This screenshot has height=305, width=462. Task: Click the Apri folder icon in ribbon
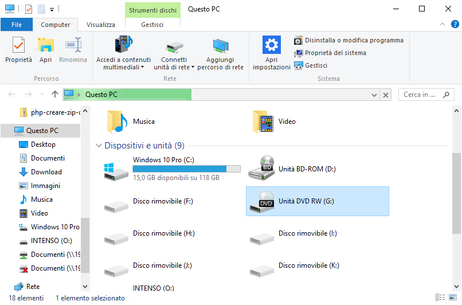click(46, 45)
